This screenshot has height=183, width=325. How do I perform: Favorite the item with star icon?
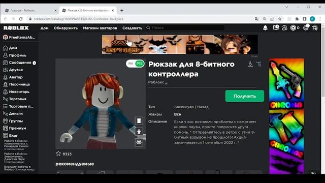tap(58, 154)
